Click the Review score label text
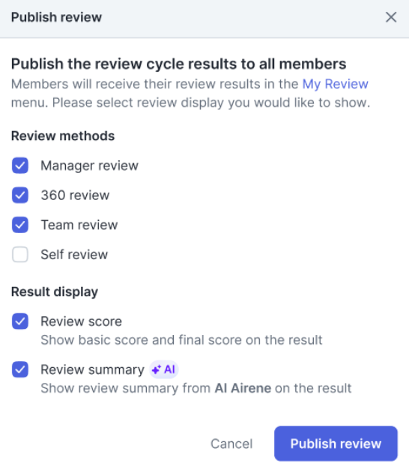This screenshot has height=475, width=409. pyautogui.click(x=81, y=321)
